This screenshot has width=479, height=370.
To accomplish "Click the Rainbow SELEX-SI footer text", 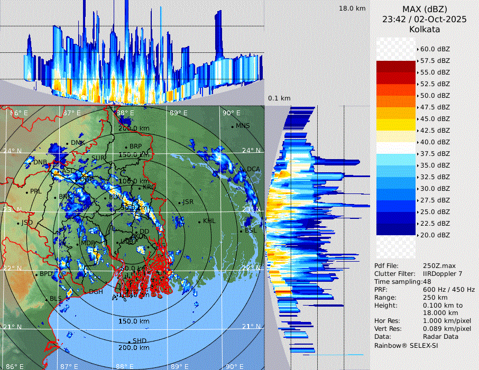I will click(x=406, y=345).
